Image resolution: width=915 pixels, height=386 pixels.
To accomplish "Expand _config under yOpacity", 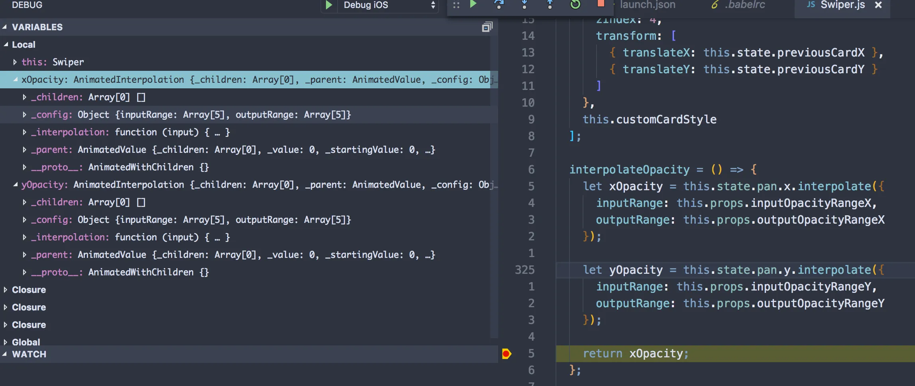I will [x=25, y=220].
